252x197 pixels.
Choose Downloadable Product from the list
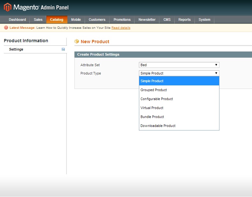tap(158, 126)
